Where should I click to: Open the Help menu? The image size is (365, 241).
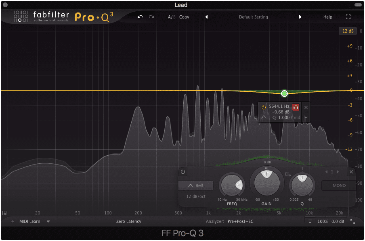(x=327, y=17)
